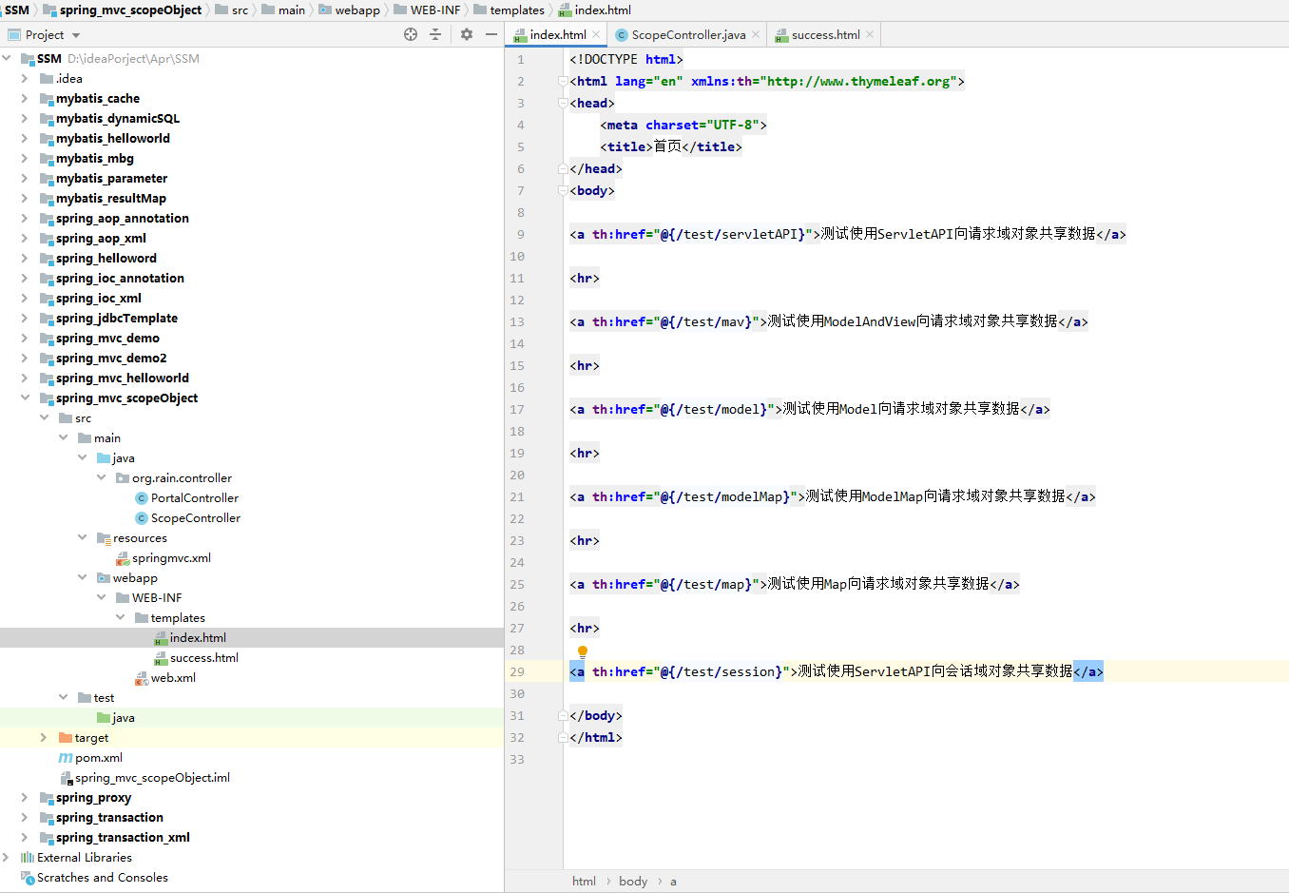Screen dimensions: 1289x893
Task: Select spring_aop_annotation module
Action: pos(123,219)
